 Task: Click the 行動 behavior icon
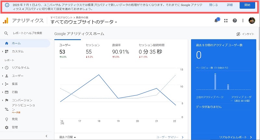6,92
